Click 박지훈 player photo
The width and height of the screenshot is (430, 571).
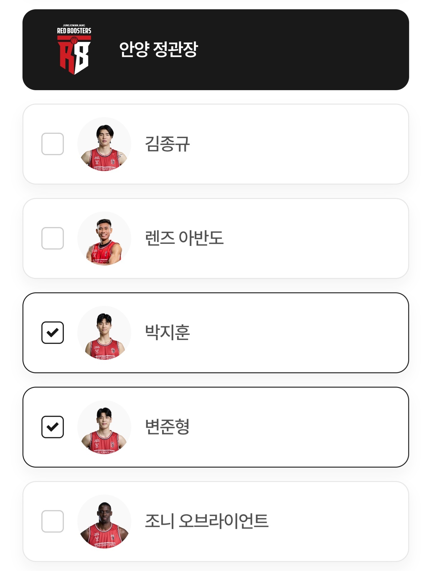tap(104, 333)
